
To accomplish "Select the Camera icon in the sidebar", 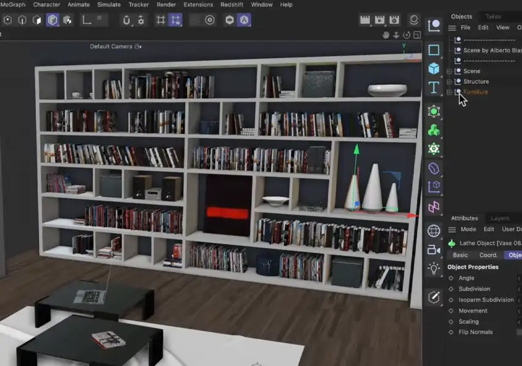I will (x=434, y=249).
